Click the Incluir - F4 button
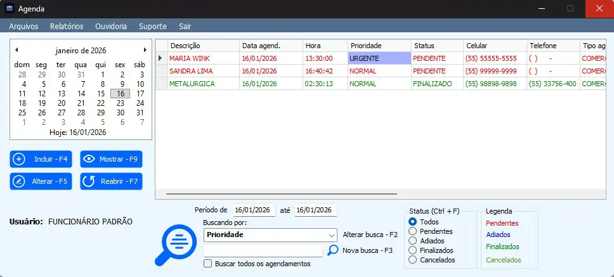The image size is (614, 277). (x=41, y=159)
